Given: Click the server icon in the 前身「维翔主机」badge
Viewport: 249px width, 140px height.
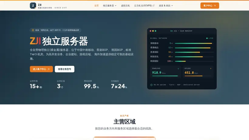Looking at the screenshot, I should click(x=33, y=30).
